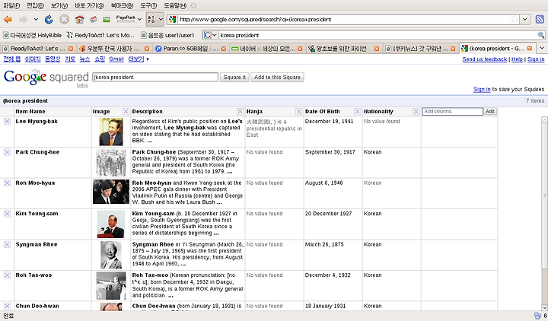Open the 북마크 (Bookmarks) menu

(x=122, y=5)
